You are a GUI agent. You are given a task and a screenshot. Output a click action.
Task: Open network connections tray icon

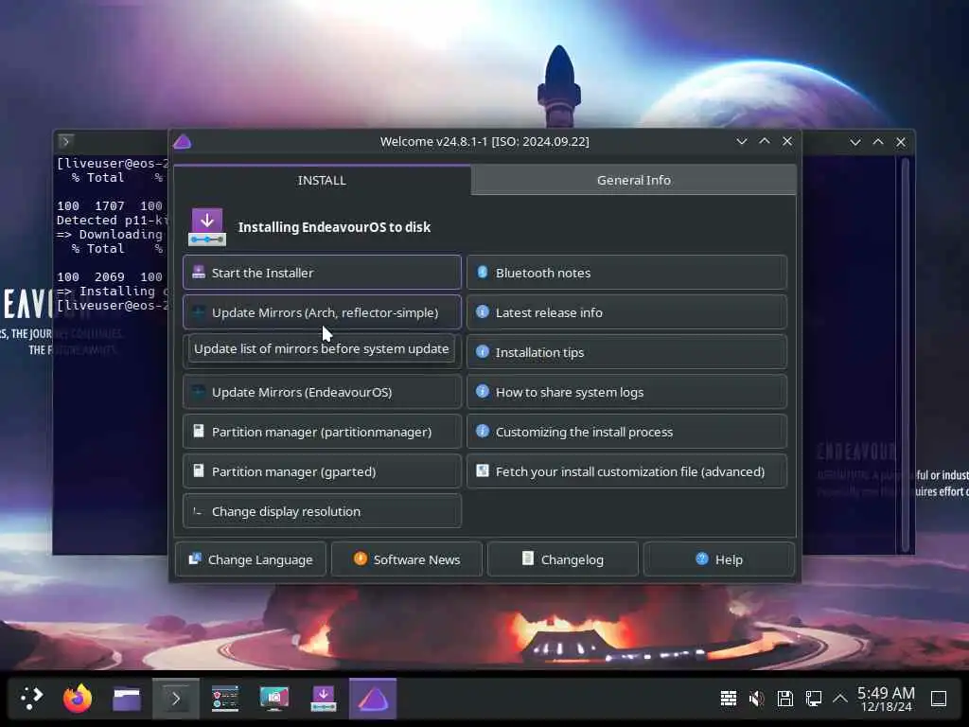coord(813,699)
